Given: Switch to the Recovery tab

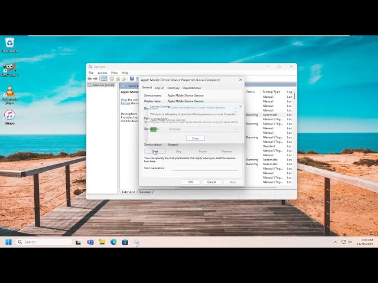Looking at the screenshot, I should coord(173,88).
